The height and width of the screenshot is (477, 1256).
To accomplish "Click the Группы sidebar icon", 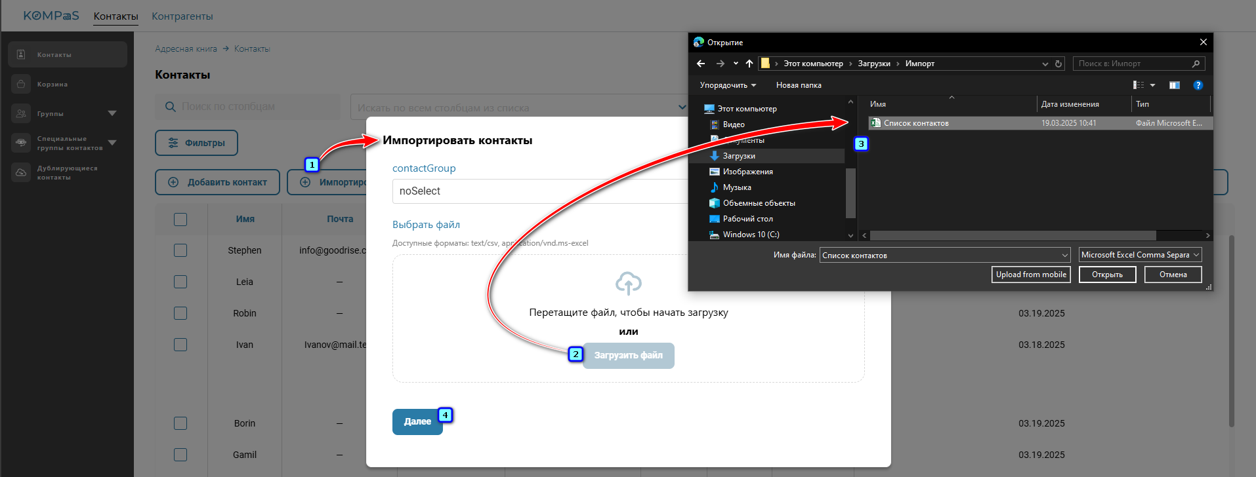I will [21, 113].
